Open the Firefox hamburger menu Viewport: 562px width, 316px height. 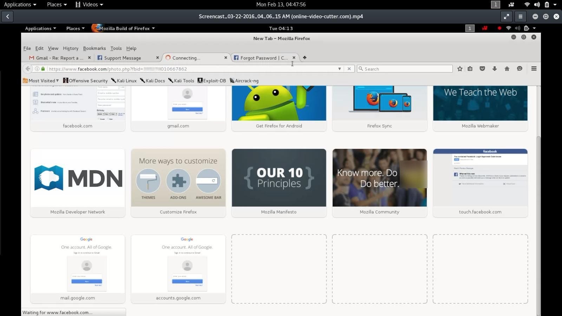[534, 69]
